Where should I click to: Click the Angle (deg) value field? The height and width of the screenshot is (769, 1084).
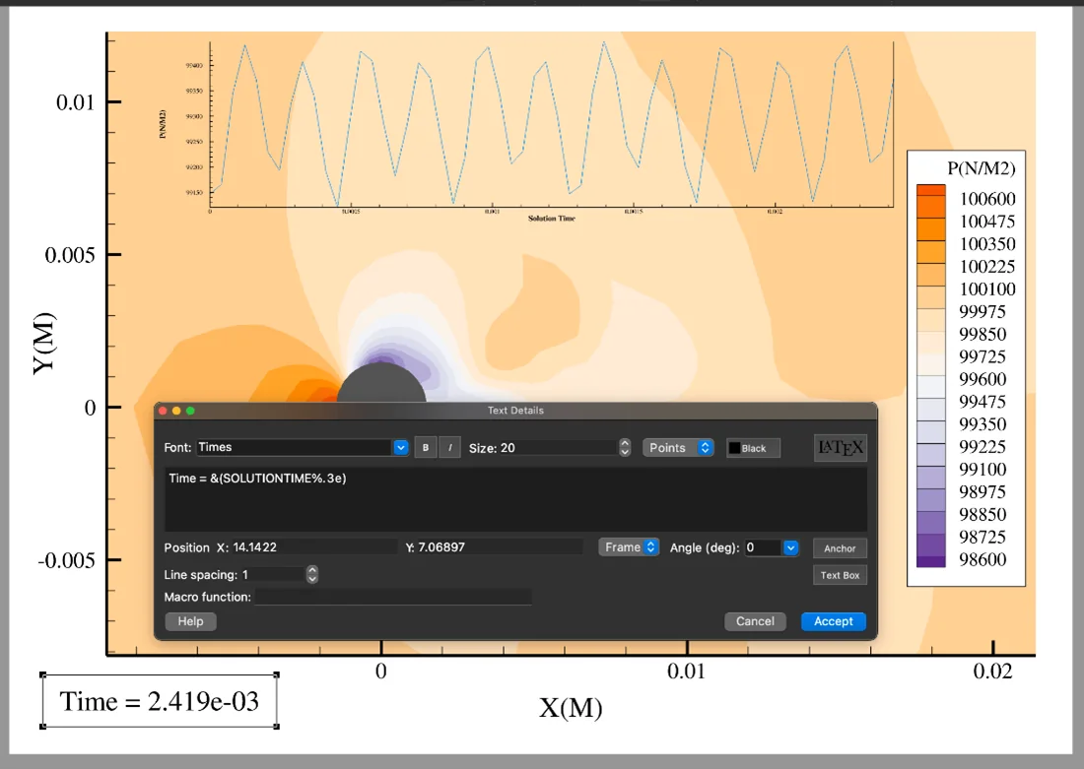763,547
